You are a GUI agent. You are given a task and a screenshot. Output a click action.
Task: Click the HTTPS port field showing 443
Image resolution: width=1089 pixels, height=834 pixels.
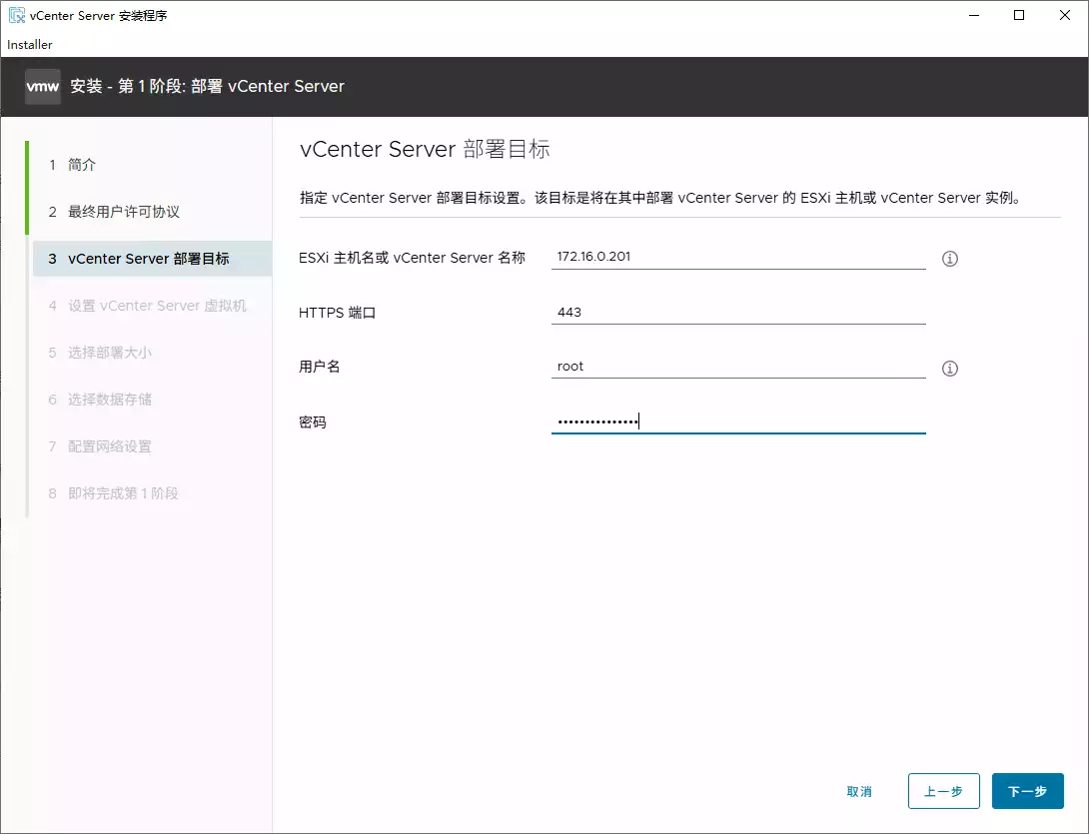(x=738, y=313)
